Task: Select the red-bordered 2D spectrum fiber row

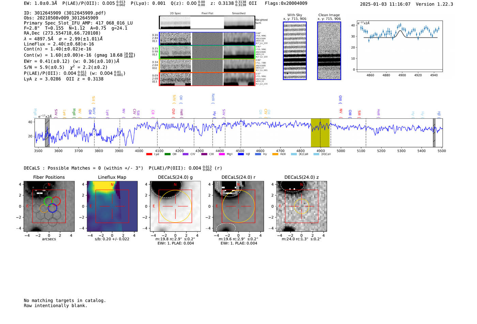Action: click(x=207, y=79)
